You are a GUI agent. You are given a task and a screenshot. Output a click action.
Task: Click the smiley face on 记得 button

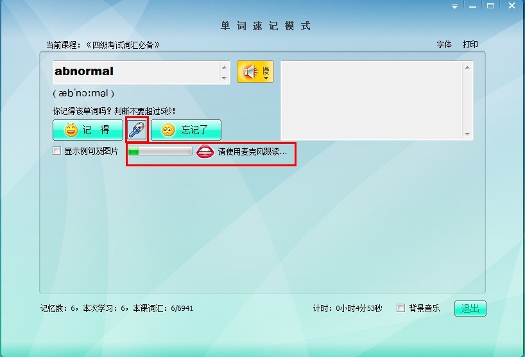(x=71, y=130)
